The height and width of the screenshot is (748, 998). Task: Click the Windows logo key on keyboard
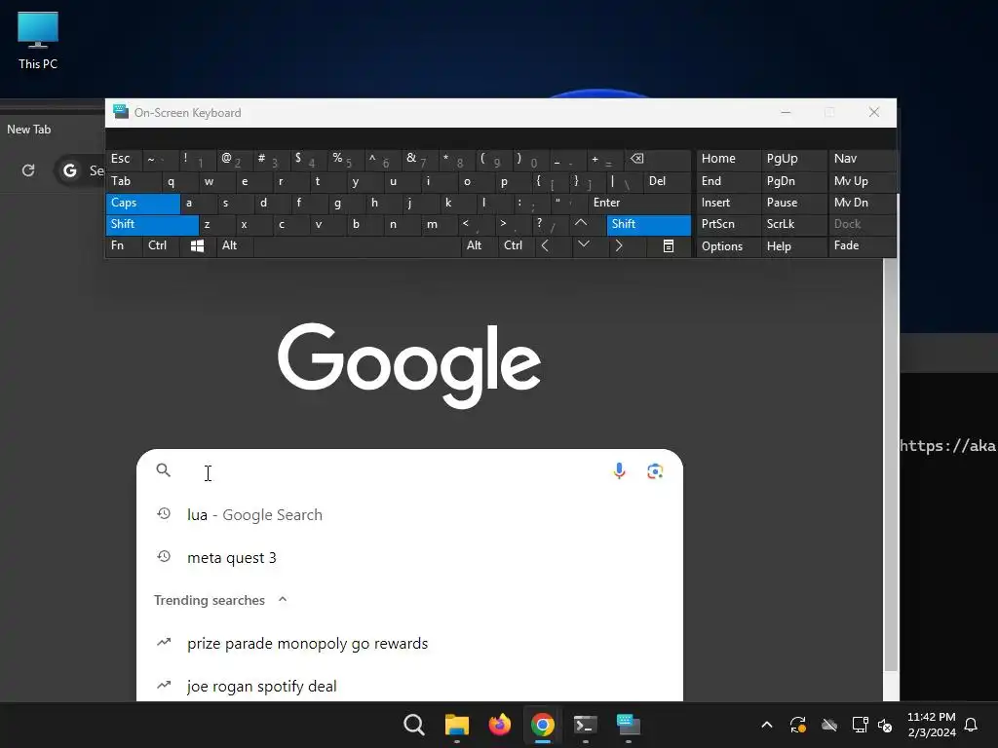197,246
